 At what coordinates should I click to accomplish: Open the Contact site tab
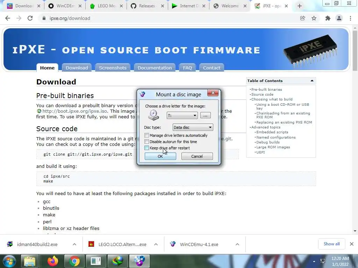coord(212,68)
